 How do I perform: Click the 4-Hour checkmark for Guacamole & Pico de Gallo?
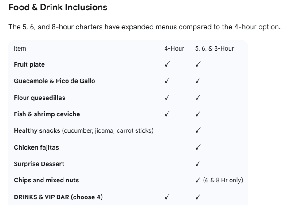[x=167, y=81]
